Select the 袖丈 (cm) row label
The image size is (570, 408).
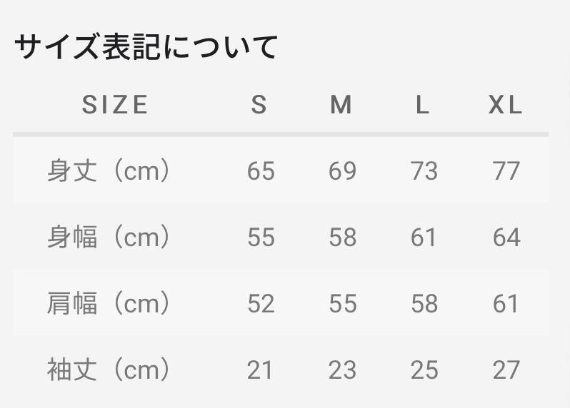pyautogui.click(x=109, y=369)
